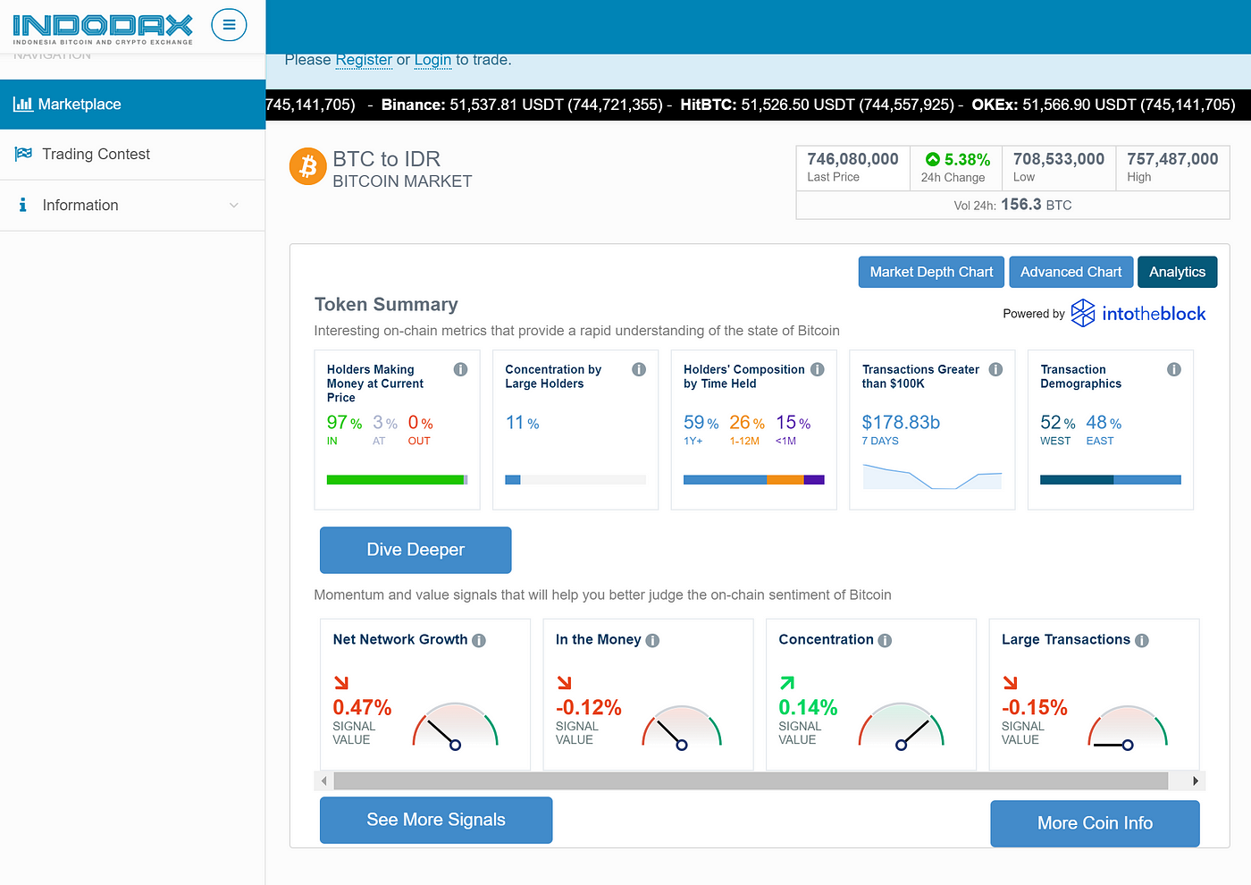1251x885 pixels.
Task: Click the Trading Contest flag icon
Action: (x=23, y=154)
